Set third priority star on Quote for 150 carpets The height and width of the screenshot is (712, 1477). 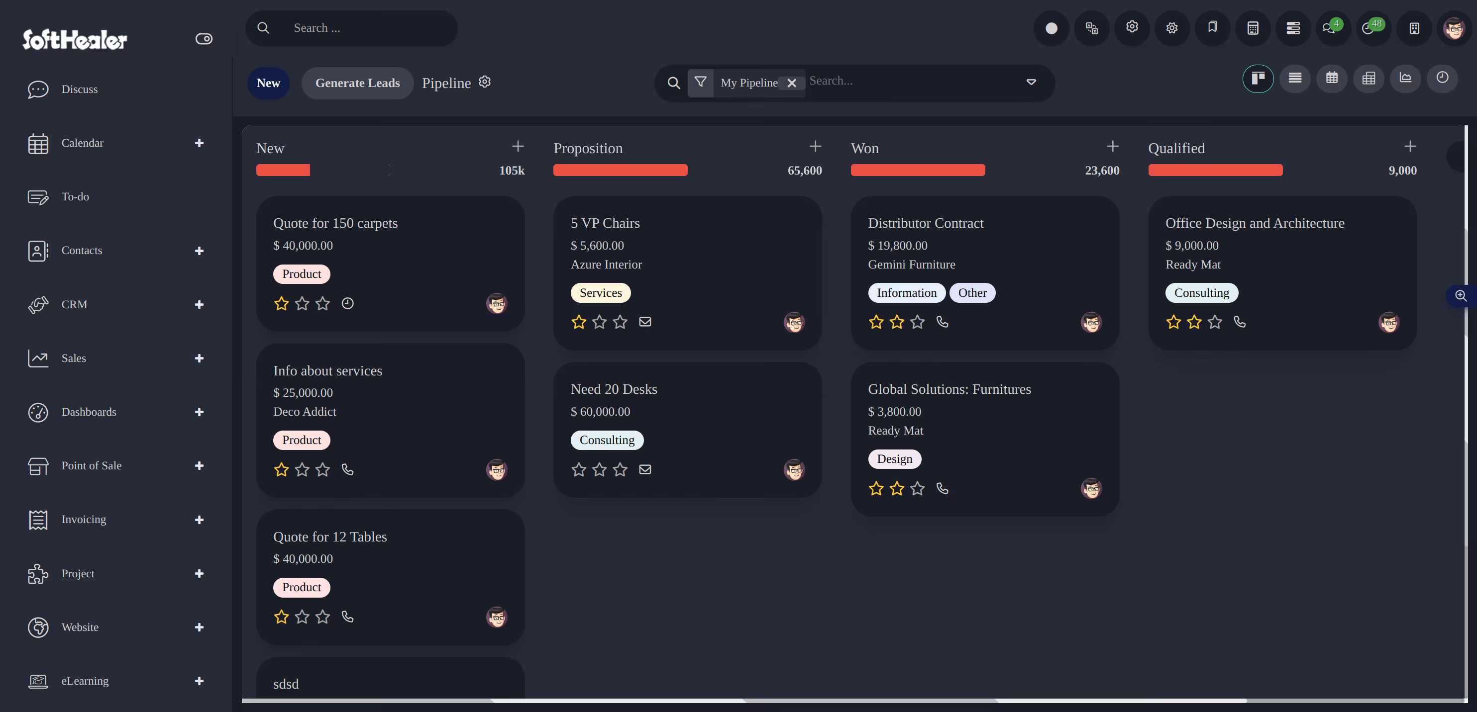tap(323, 304)
